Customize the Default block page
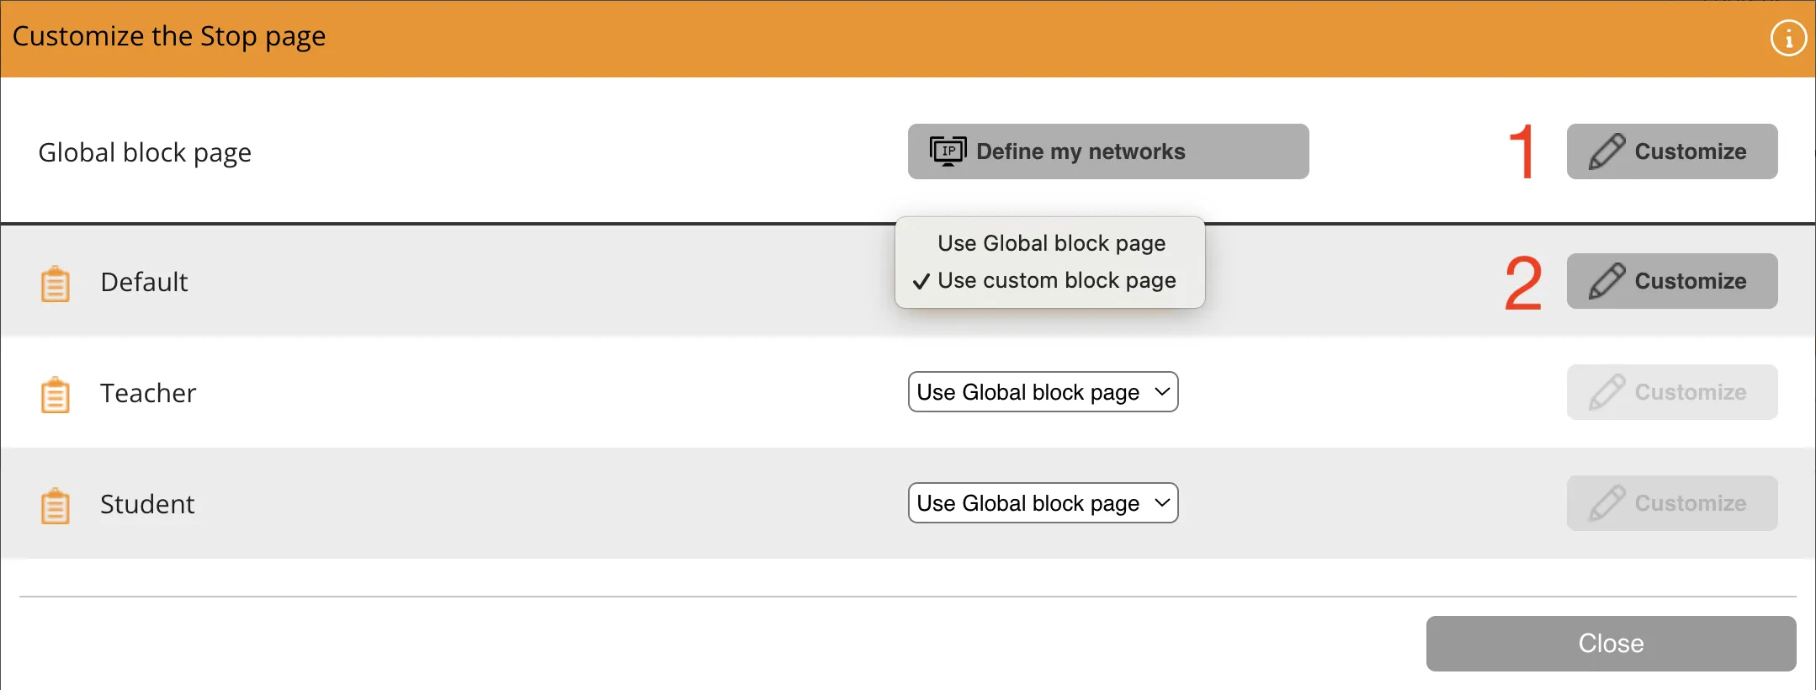 pos(1672,281)
